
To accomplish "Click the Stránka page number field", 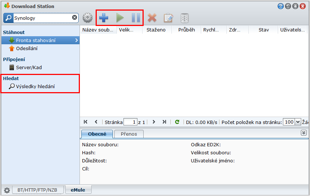I will (x=130, y=122).
